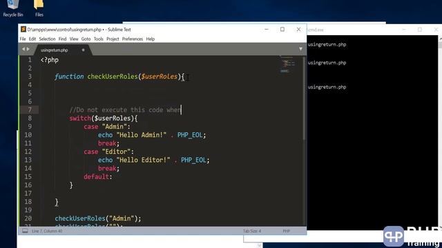This screenshot has width=442, height=248.
Task: Go to previous tab with left arrow
Action: coord(23,49)
